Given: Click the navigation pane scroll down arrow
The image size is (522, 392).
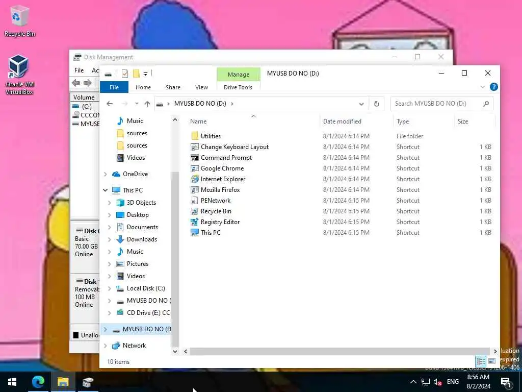Looking at the screenshot, I should 175,351.
